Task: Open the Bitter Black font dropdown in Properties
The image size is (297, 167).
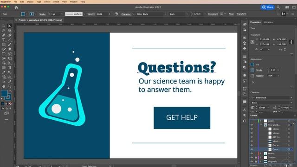Action: click(x=291, y=98)
